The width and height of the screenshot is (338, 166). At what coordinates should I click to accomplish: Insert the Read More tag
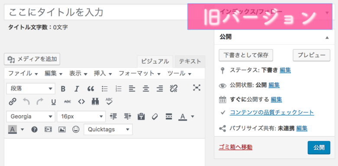point(169,117)
